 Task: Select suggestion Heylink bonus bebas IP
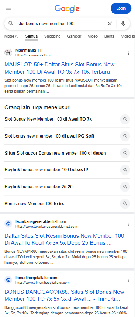46,170
